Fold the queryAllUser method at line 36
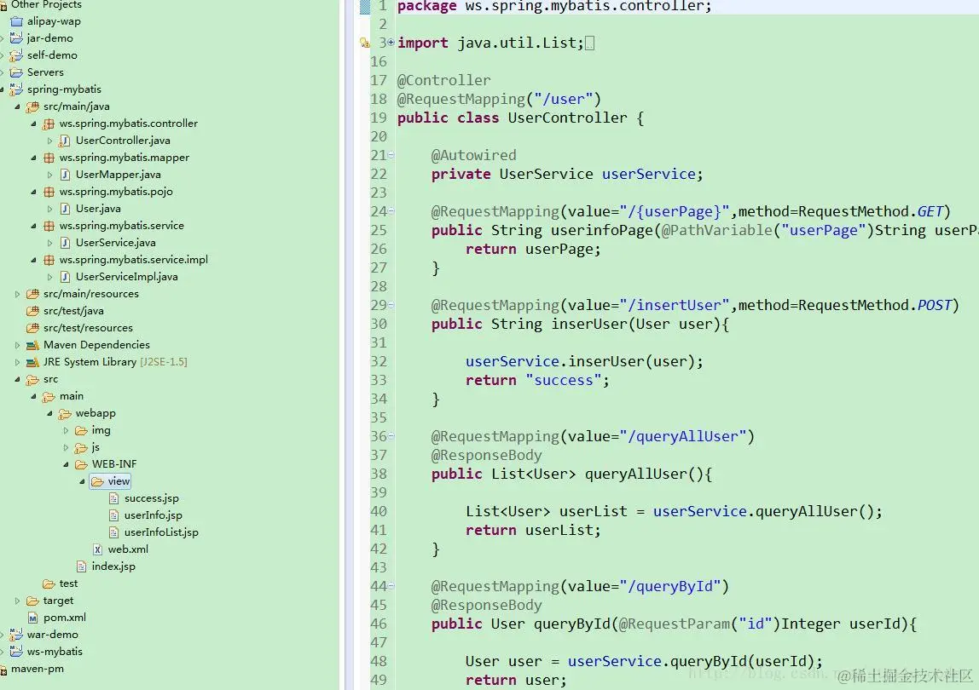Screen dimensions: 979x690 pyautogui.click(x=391, y=436)
